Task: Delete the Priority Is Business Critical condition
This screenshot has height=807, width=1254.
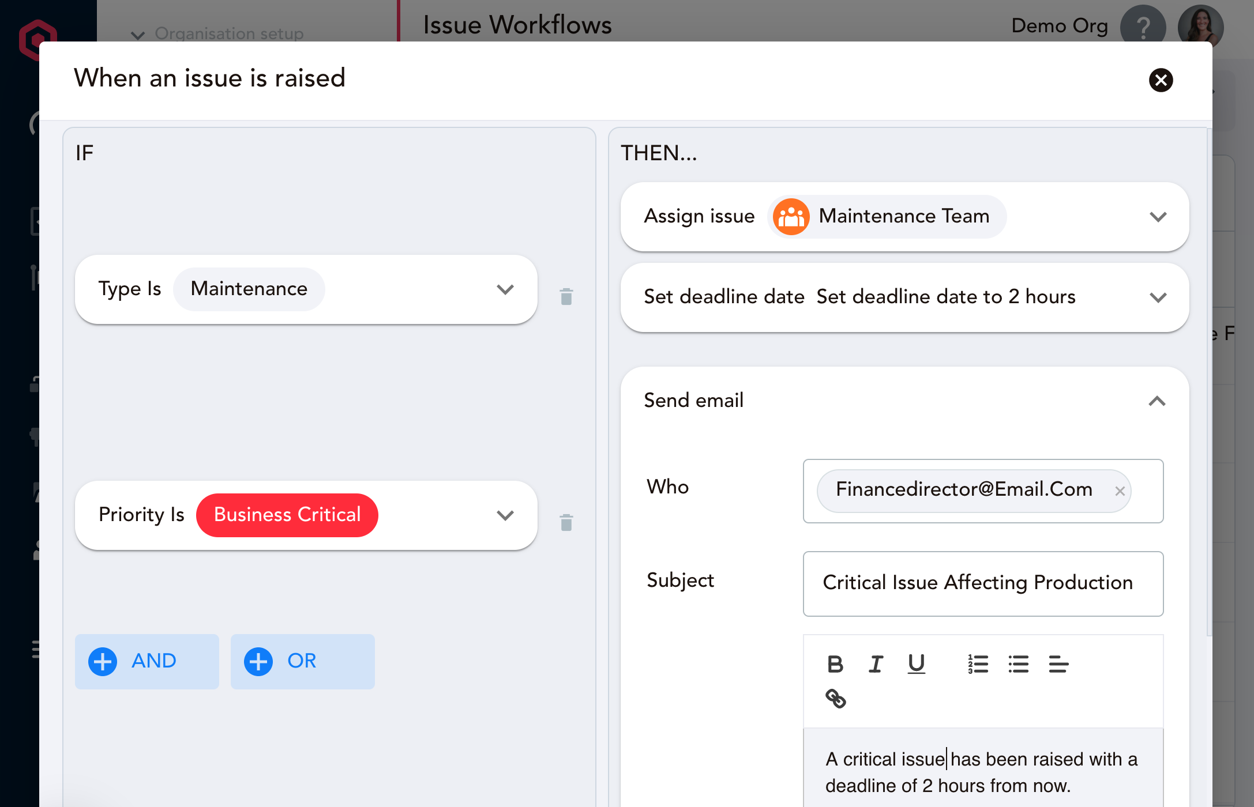Action: coord(566,523)
